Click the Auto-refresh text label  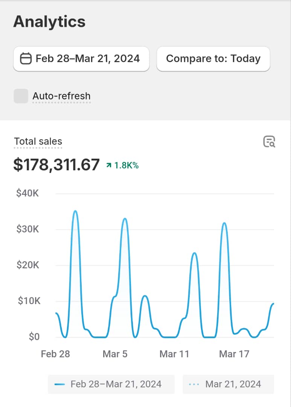click(x=61, y=96)
